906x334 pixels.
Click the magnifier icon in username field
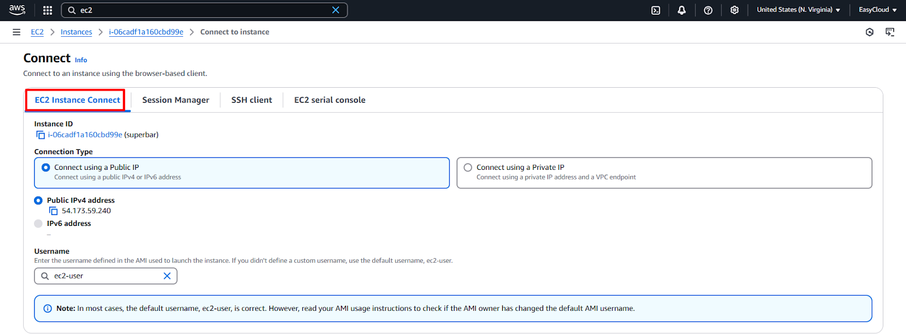click(x=45, y=276)
